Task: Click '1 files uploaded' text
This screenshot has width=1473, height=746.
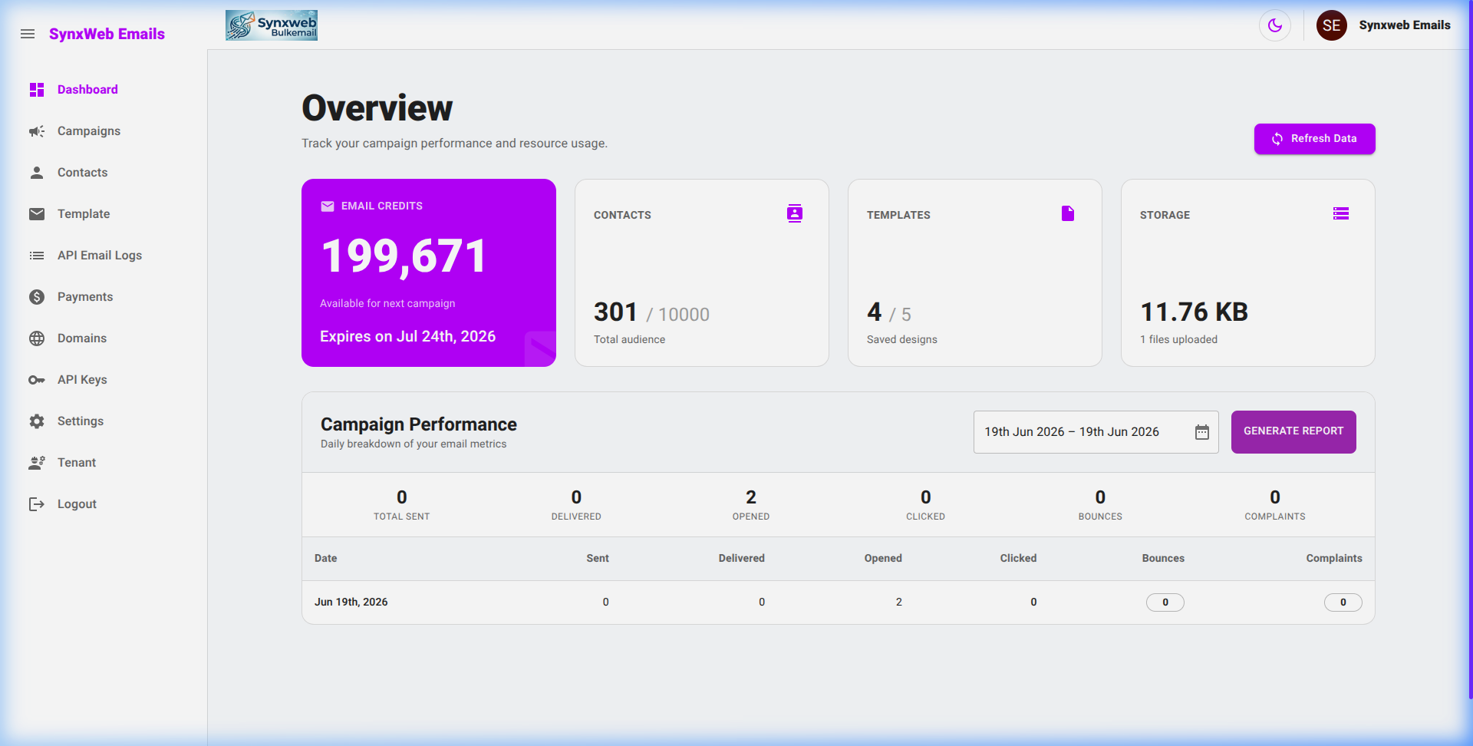Action: pyautogui.click(x=1178, y=339)
